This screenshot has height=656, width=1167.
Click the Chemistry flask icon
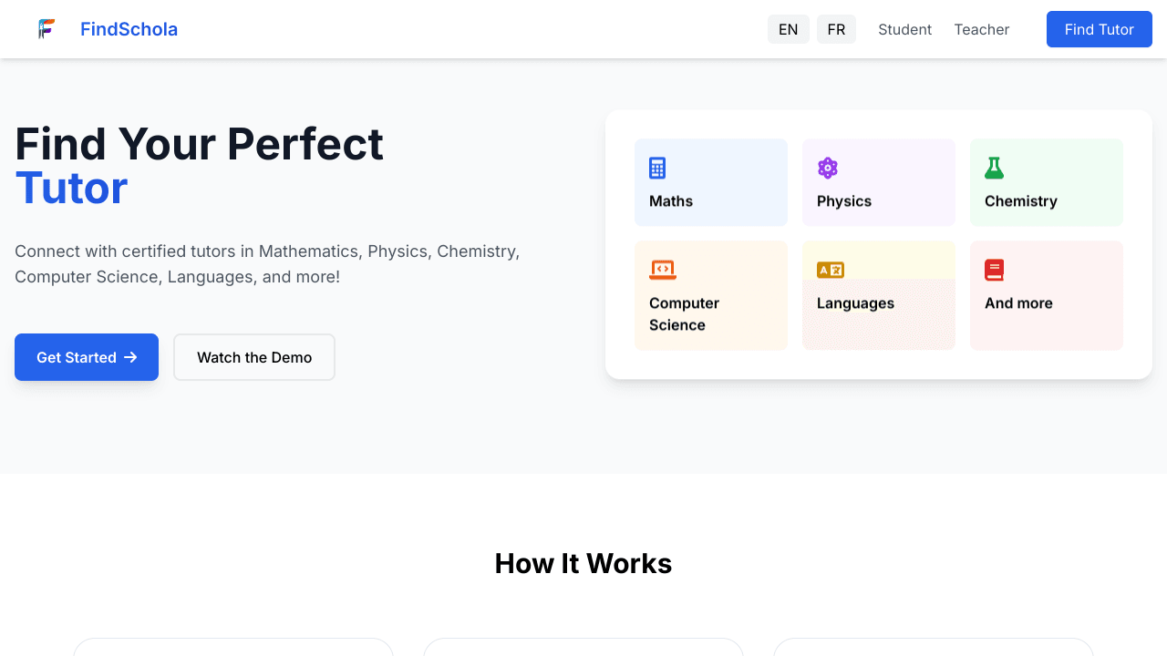click(994, 168)
